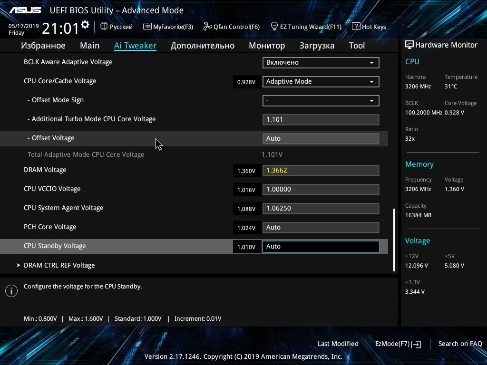The height and width of the screenshot is (365, 487).
Task: Open Qfan Control fan icon
Action: pyautogui.click(x=207, y=27)
